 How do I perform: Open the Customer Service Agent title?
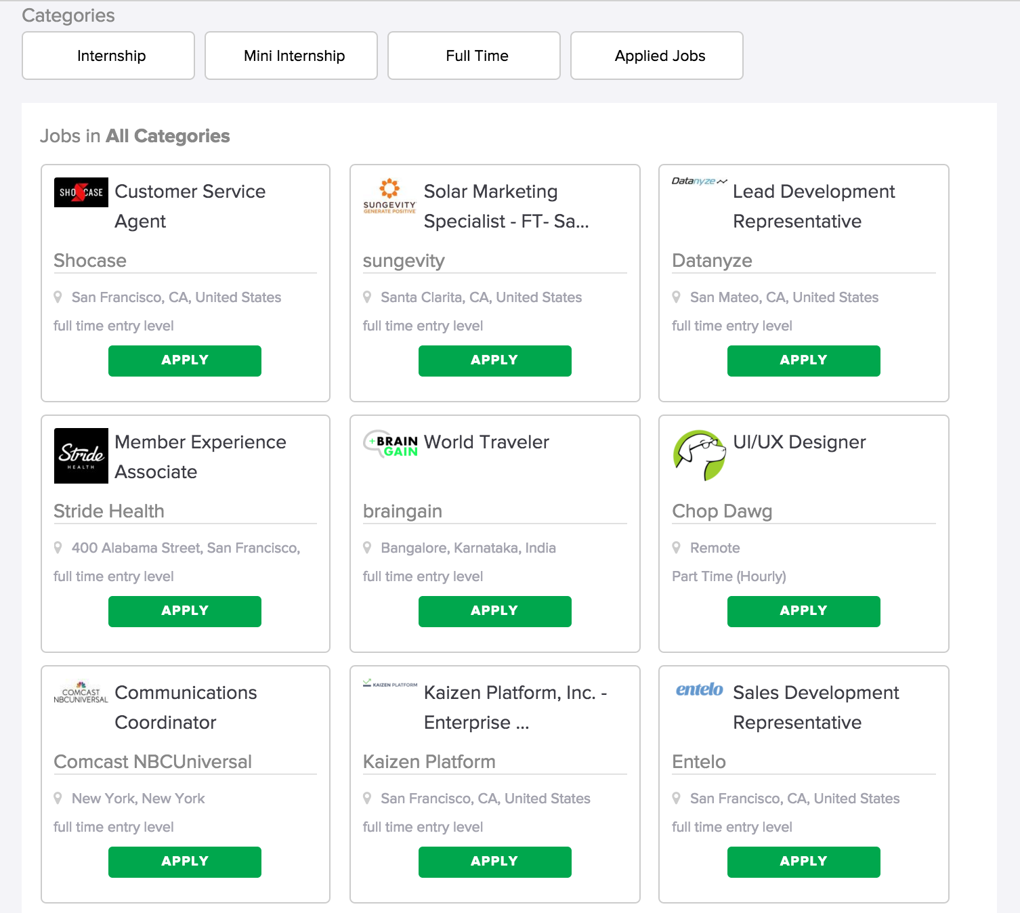coord(190,207)
